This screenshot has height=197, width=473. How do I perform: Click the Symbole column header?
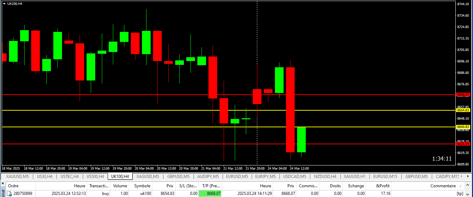[x=142, y=186]
